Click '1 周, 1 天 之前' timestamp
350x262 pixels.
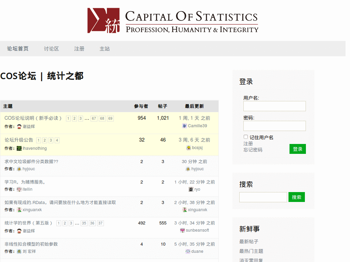click(x=194, y=118)
